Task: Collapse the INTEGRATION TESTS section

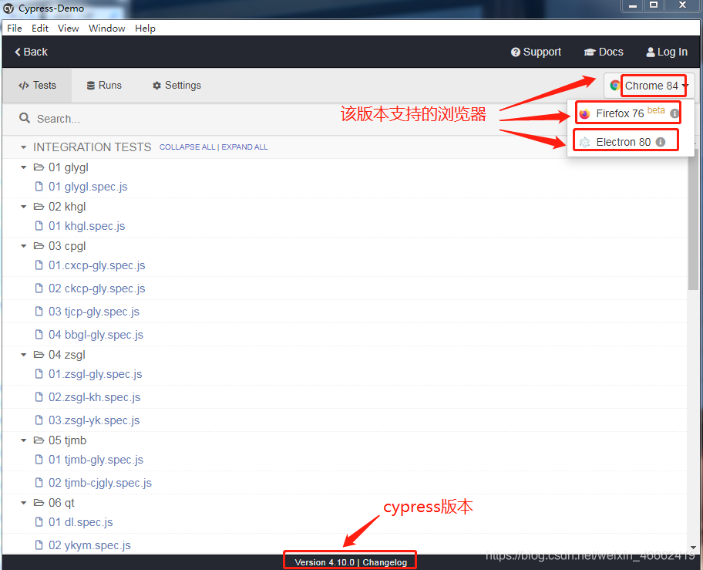Action: [x=23, y=147]
